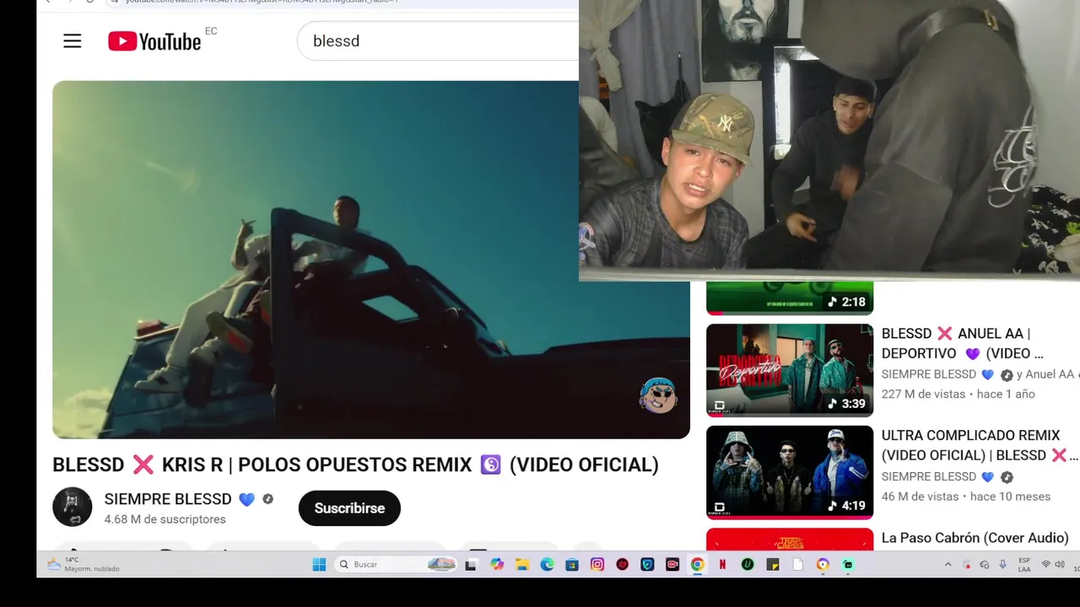
Task: Launch Copilot from the taskbar
Action: click(x=497, y=565)
